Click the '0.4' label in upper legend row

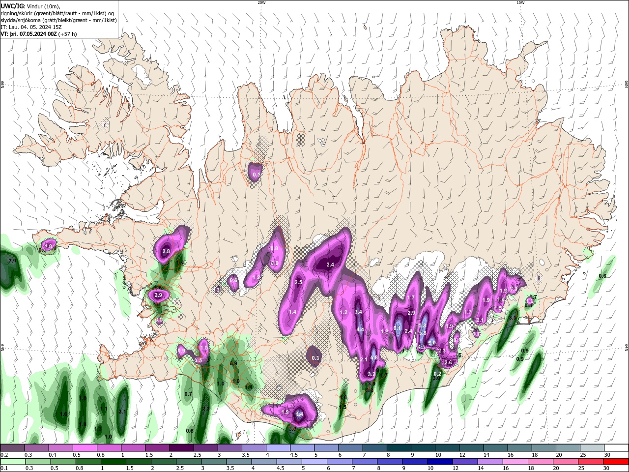tap(52, 455)
